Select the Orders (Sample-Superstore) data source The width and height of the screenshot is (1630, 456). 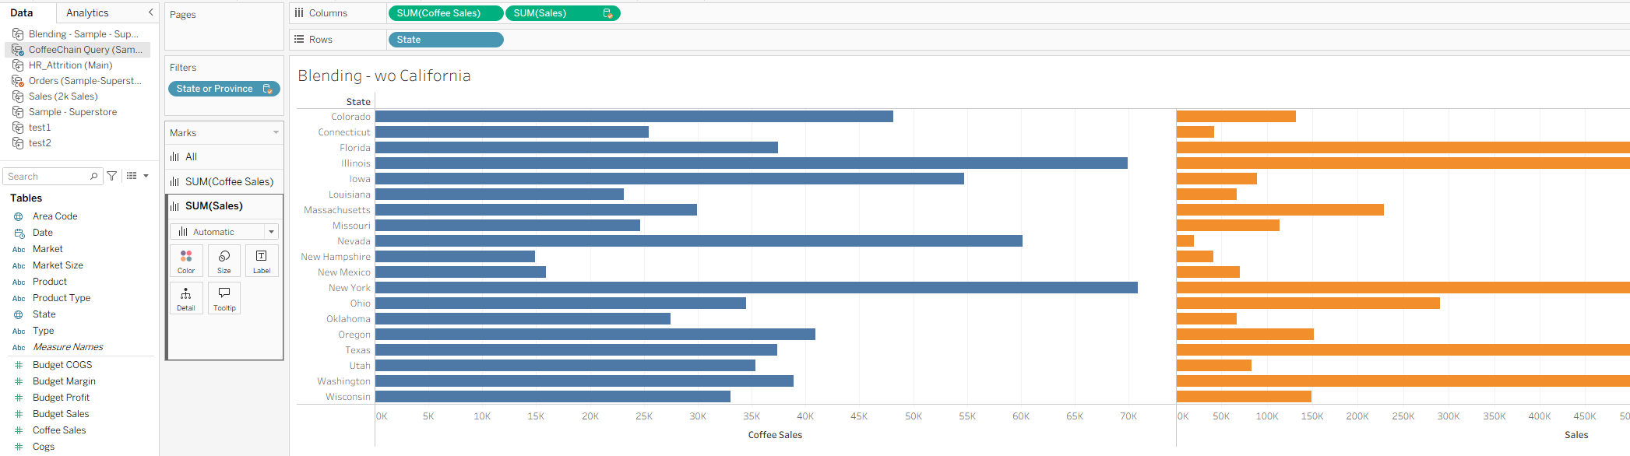[84, 81]
